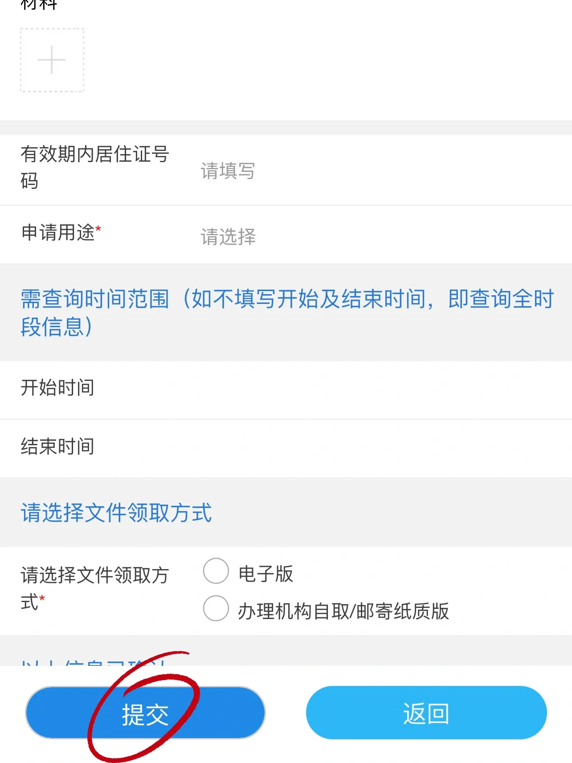Tap the 办理机构自取/邮寄纸质版 option text
Image resolution: width=572 pixels, height=763 pixels.
(x=343, y=611)
